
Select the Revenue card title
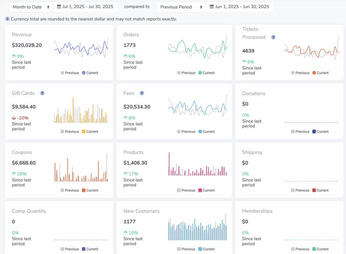(22, 34)
